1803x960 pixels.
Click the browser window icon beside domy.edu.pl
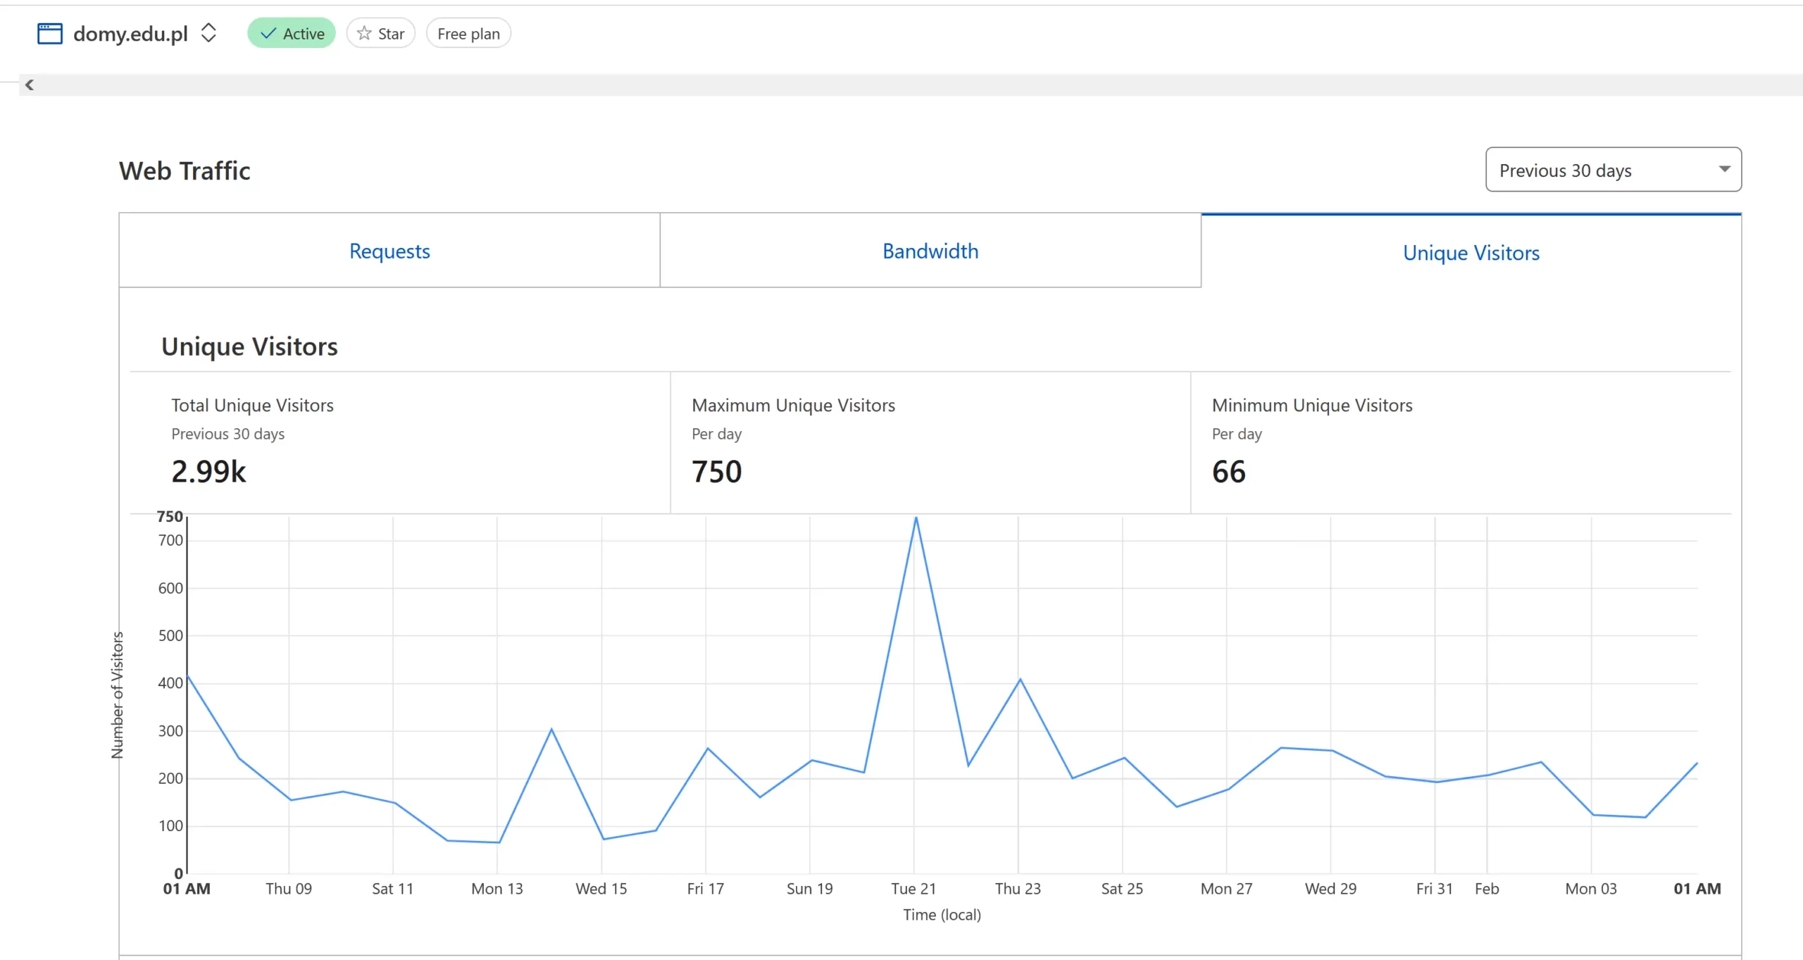click(x=49, y=34)
